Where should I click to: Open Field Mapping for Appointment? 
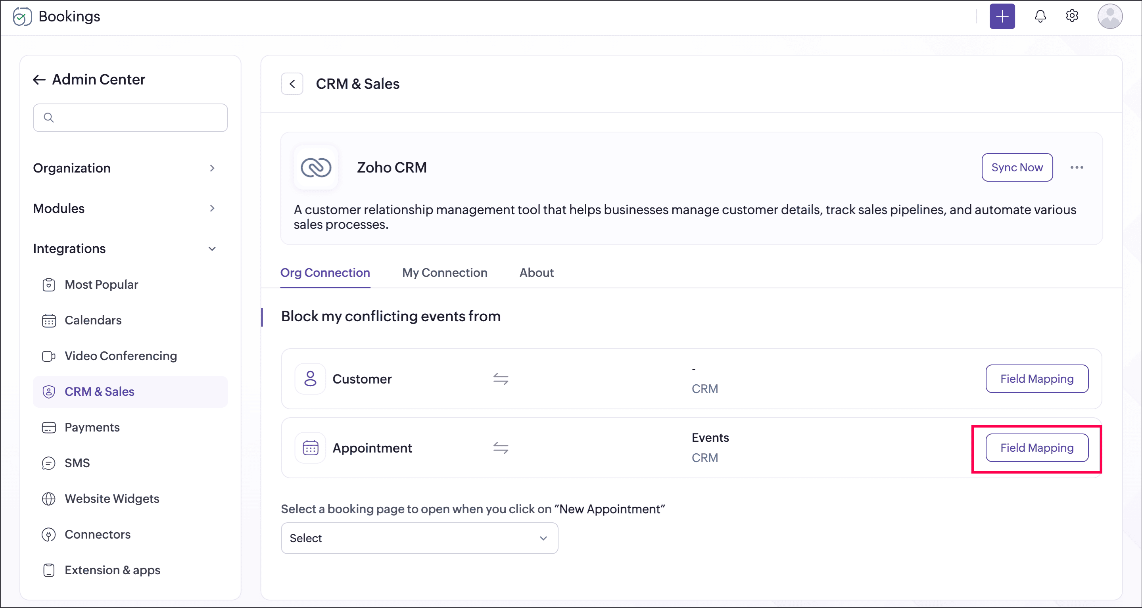point(1036,448)
